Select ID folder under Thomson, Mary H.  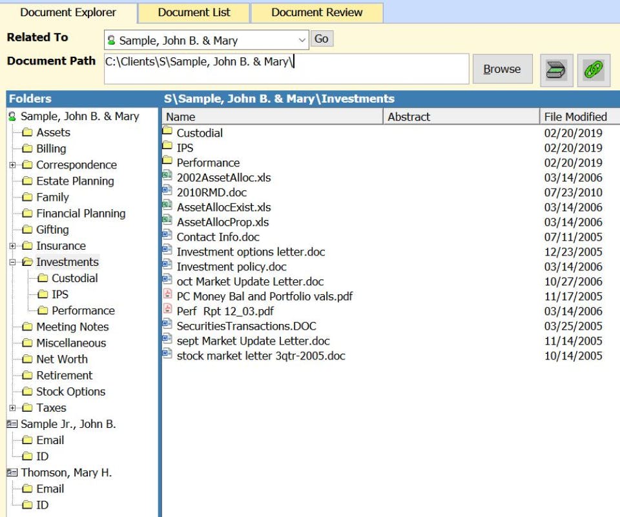43,505
